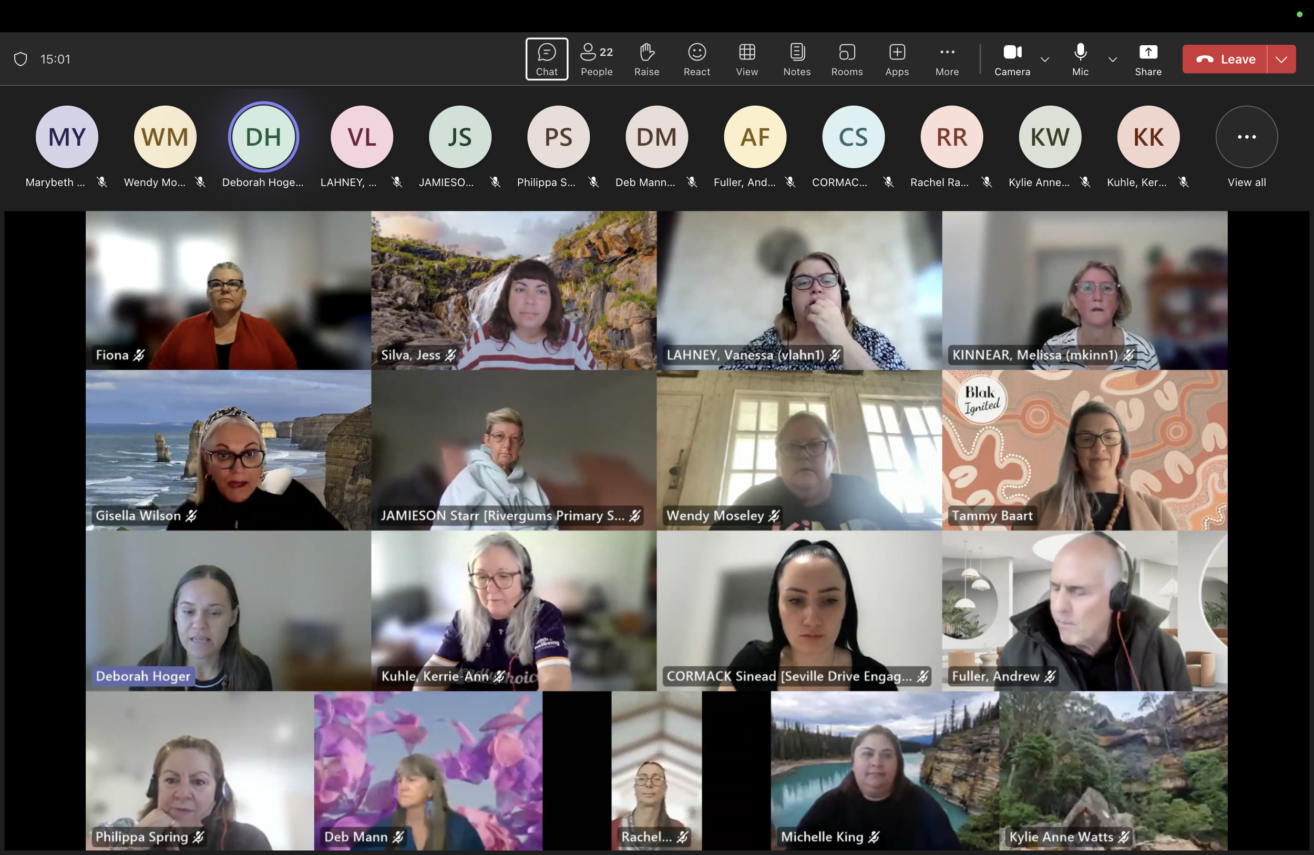Open the overflow participants menu above View all

(1246, 136)
